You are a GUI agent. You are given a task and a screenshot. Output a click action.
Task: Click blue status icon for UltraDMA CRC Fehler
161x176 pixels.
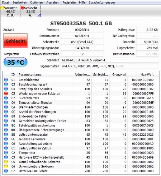[x=6, y=171]
